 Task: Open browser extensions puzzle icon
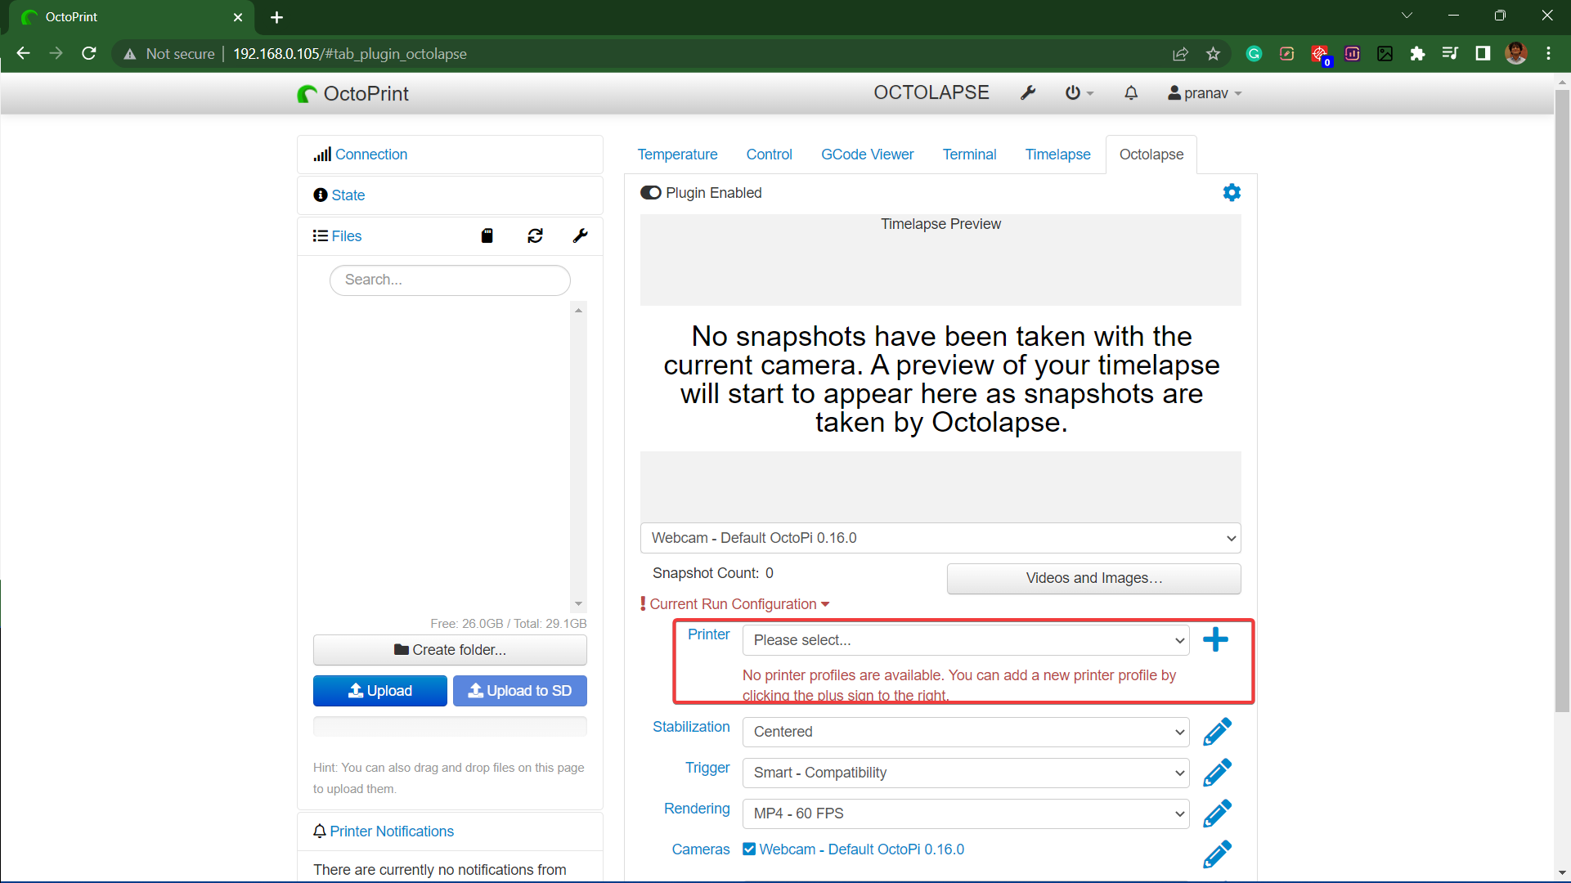click(x=1417, y=54)
